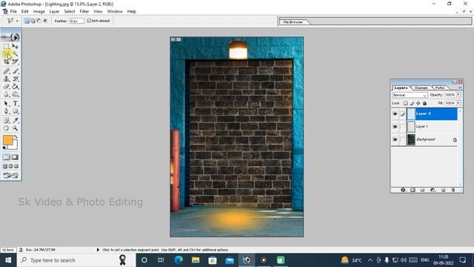Swap foreground and background colors
Image resolution: width=474 pixels, height=267 pixels.
coord(16,137)
